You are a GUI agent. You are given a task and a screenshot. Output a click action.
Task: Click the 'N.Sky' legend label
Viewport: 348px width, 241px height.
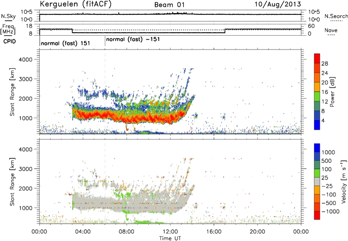click(x=8, y=16)
